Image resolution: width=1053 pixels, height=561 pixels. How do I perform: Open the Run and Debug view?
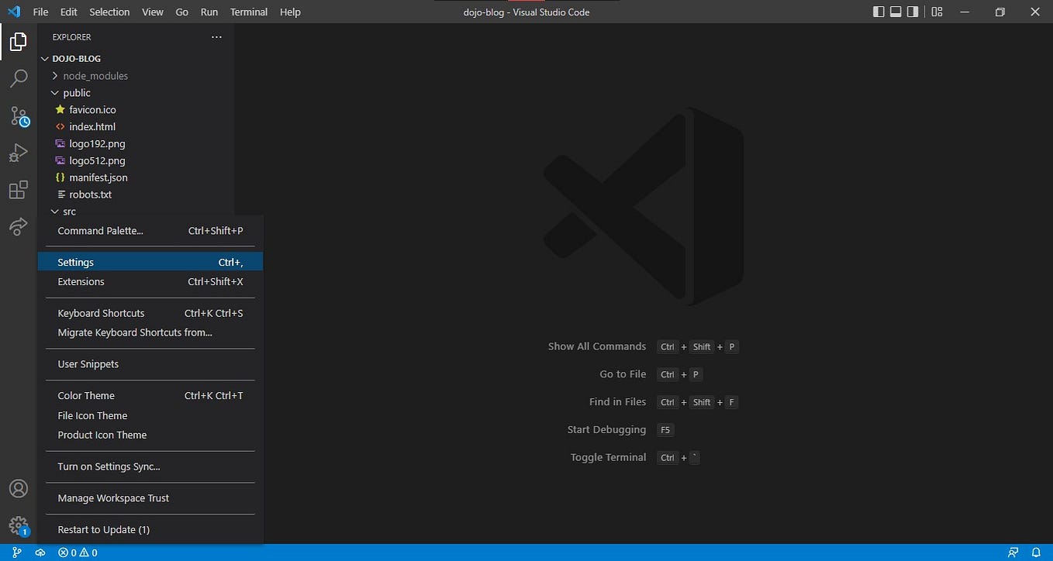[18, 153]
